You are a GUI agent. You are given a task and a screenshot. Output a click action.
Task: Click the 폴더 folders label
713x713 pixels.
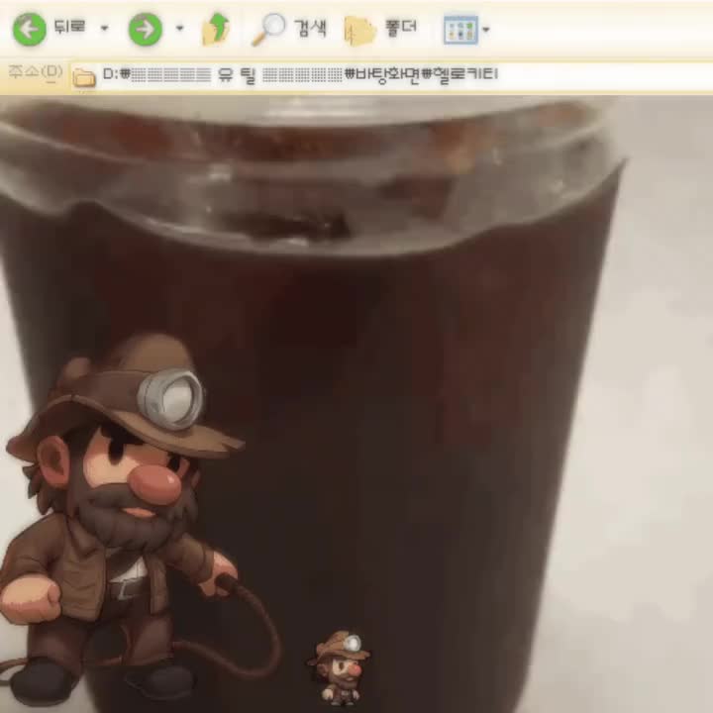point(400,28)
